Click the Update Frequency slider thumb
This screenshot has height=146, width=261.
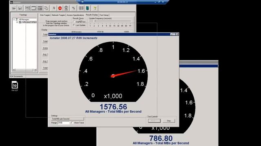[95, 21]
